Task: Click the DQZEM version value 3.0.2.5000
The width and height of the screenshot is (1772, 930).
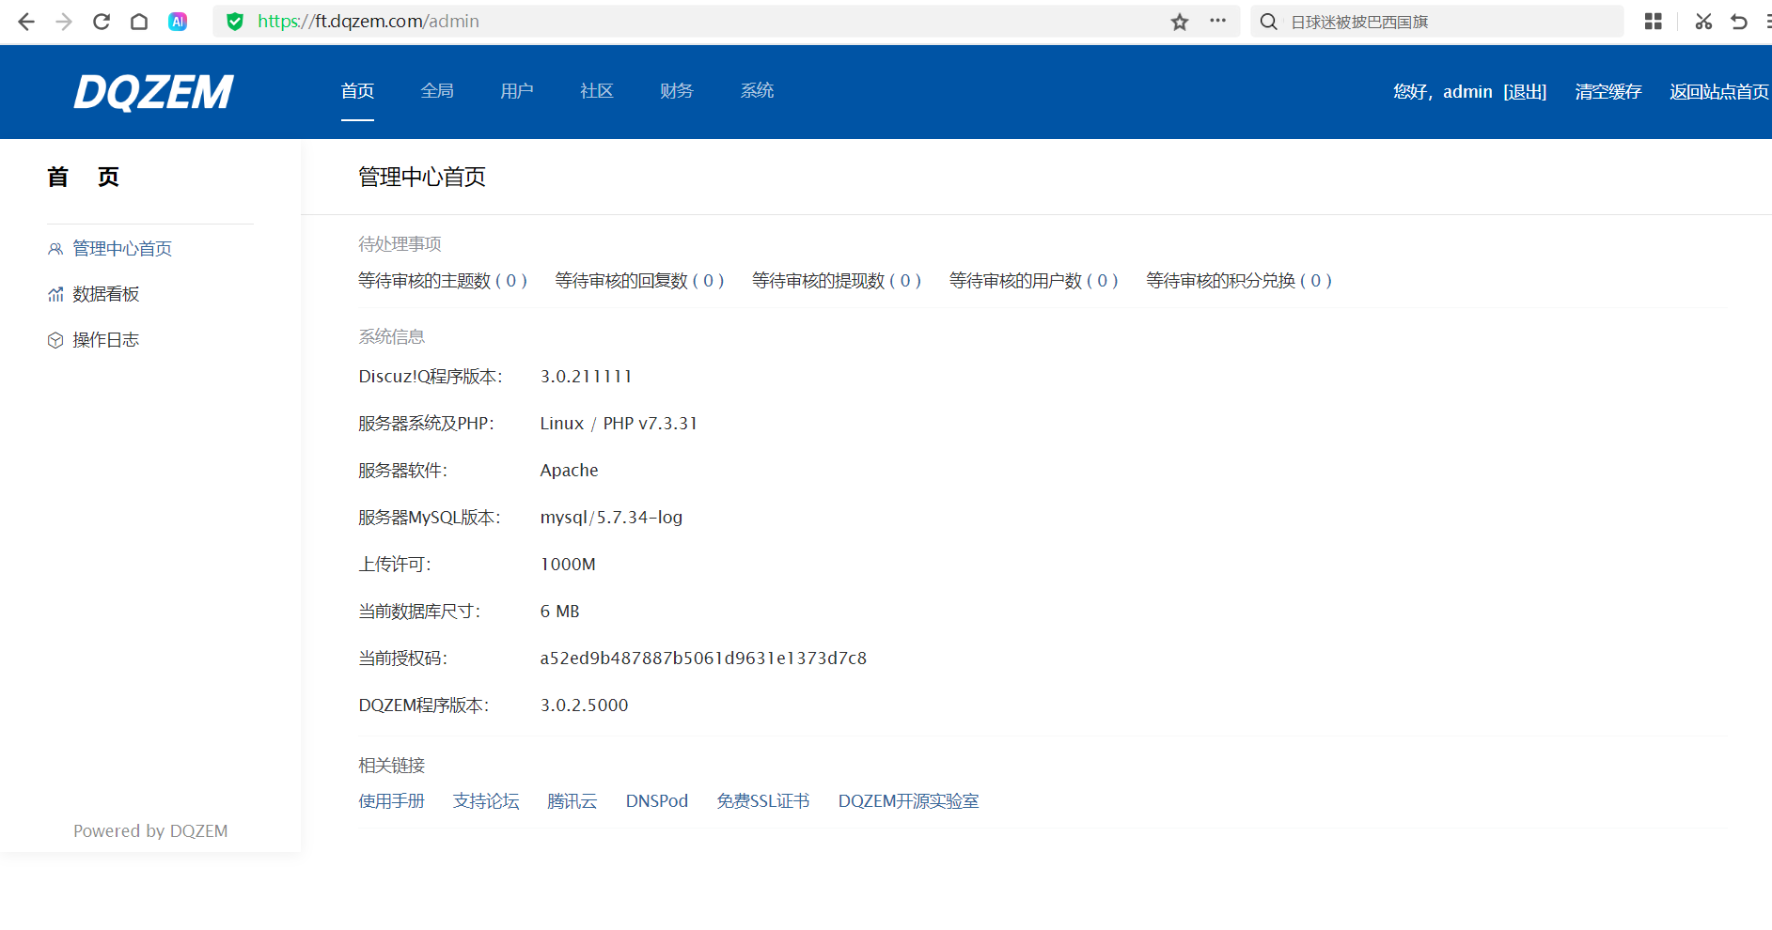Action: click(x=585, y=705)
